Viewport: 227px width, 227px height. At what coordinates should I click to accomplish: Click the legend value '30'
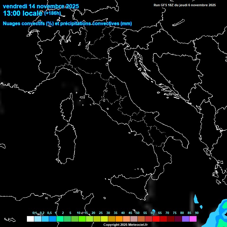pos(108,213)
